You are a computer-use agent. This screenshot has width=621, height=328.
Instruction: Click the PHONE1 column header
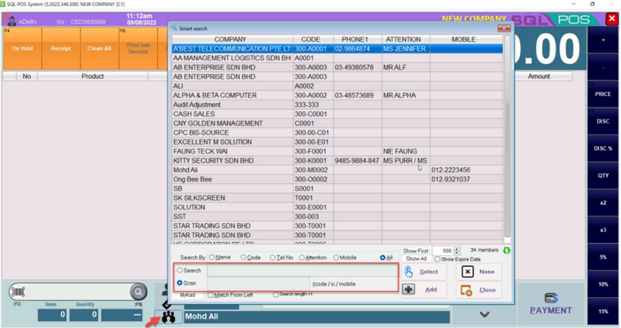[356, 40]
